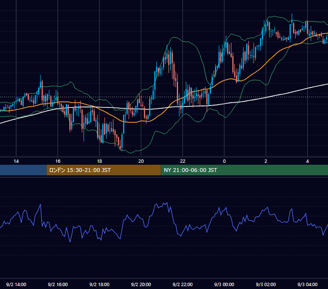Viewport: 328px width, 289px height.
Task: Click the 9/2 14:00 time label
Action: [16, 284]
